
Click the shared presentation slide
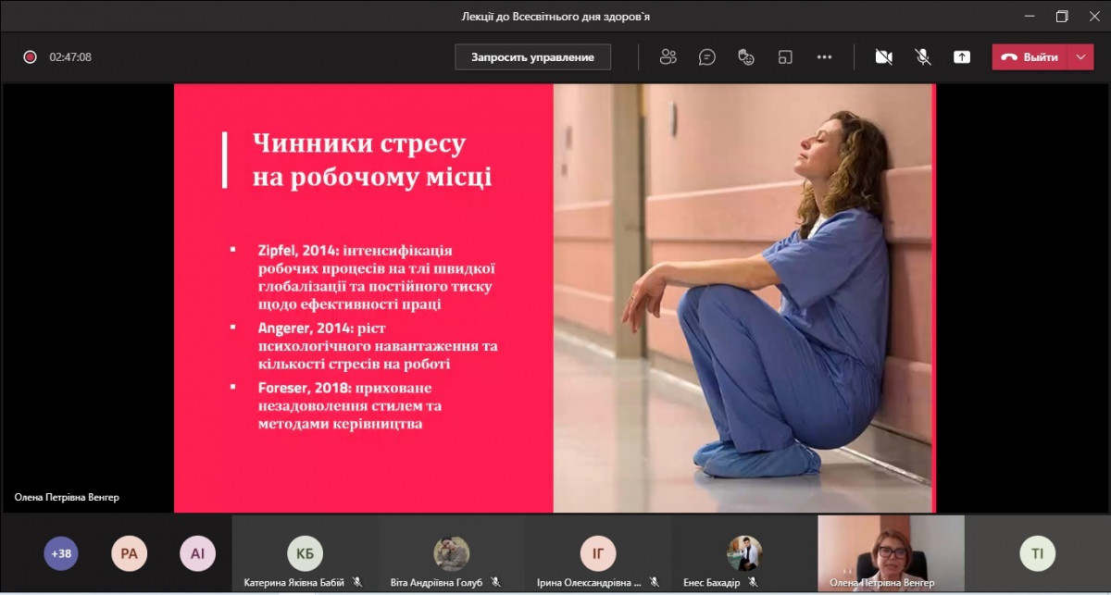click(x=555, y=298)
